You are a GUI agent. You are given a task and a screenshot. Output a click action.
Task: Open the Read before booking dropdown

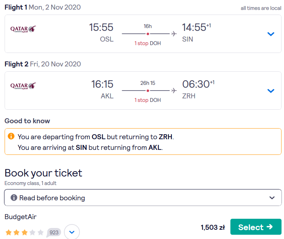click(143, 197)
